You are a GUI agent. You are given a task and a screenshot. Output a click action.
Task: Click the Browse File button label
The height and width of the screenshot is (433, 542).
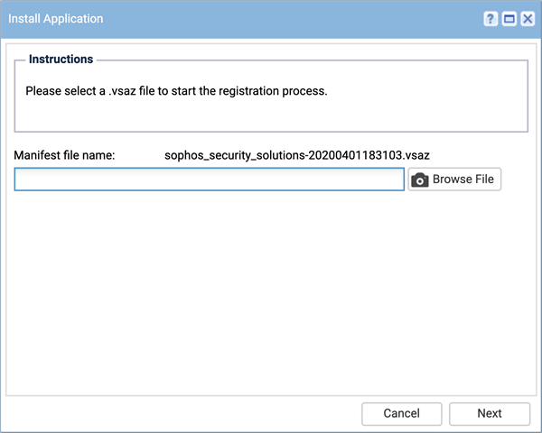(463, 180)
